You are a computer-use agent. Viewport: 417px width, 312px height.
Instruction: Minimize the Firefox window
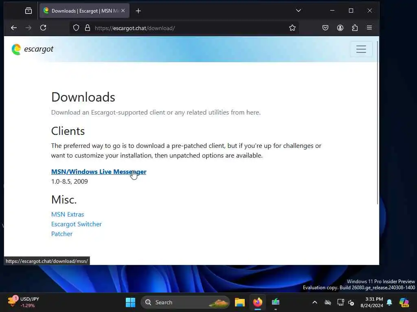pos(332,11)
